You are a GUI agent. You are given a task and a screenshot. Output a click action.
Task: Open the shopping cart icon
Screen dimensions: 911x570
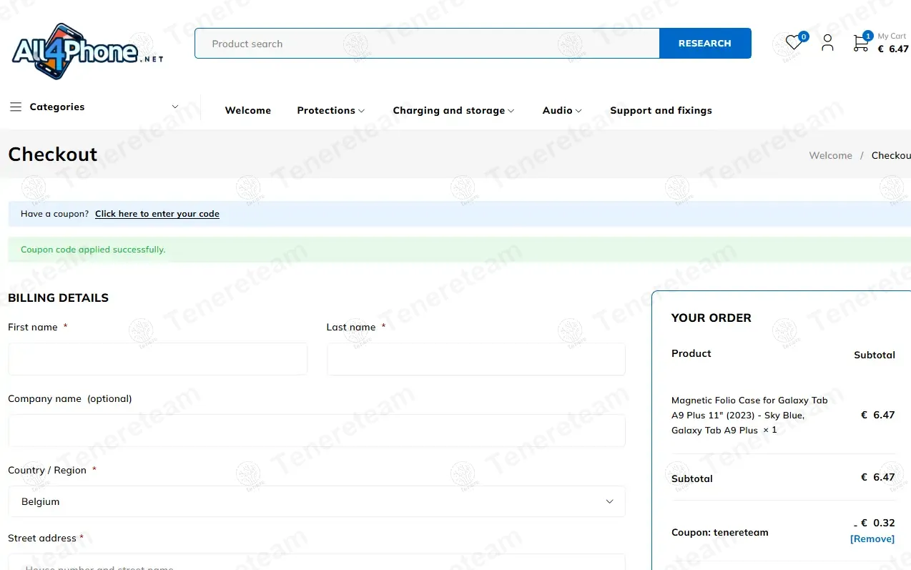click(860, 43)
